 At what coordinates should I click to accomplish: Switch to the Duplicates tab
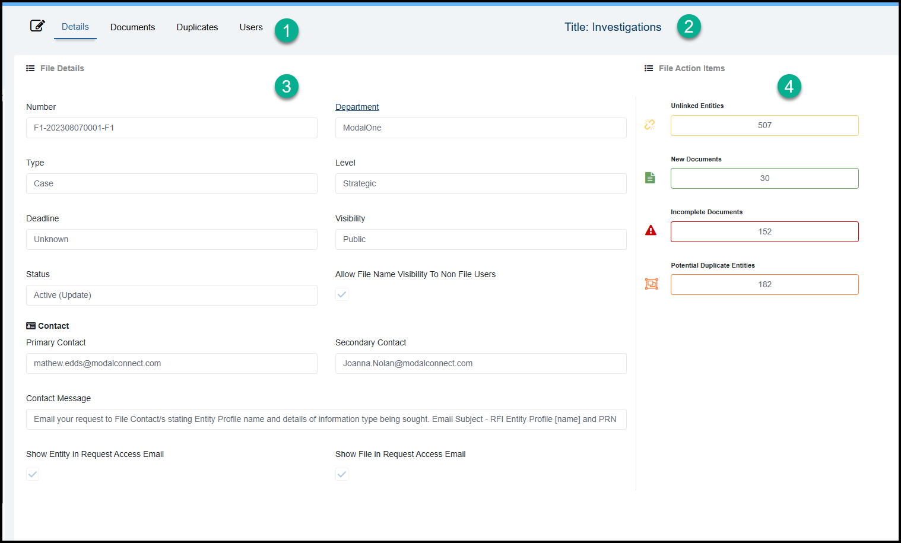click(197, 27)
